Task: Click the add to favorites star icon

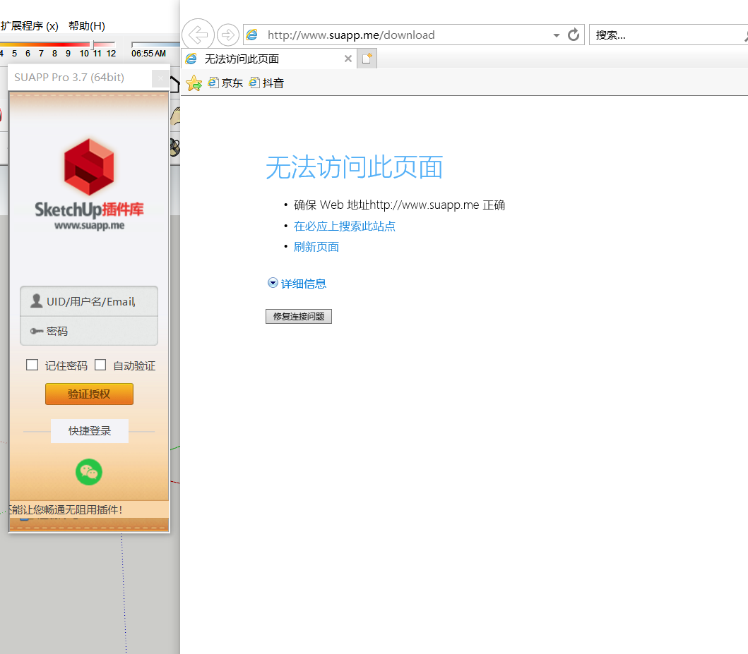Action: (x=194, y=83)
